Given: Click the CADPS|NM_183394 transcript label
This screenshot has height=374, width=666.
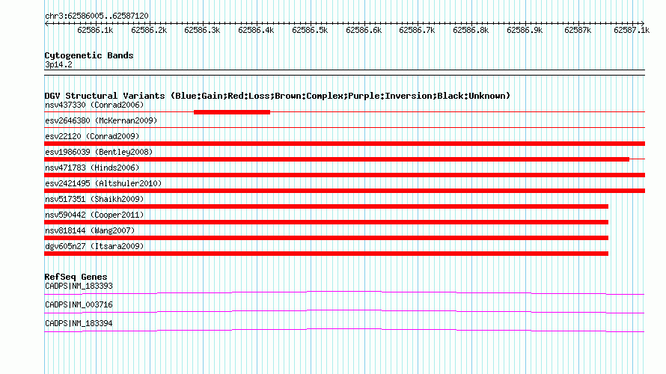Looking at the screenshot, I should click(x=79, y=323).
